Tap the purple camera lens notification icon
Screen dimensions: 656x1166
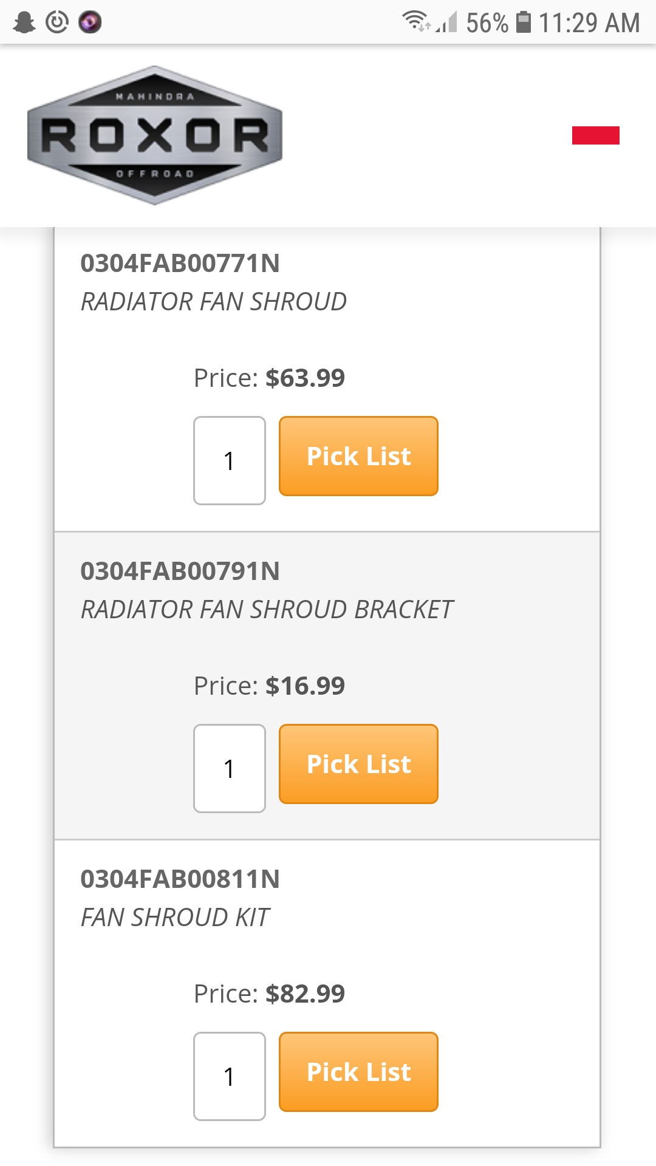pyautogui.click(x=90, y=22)
